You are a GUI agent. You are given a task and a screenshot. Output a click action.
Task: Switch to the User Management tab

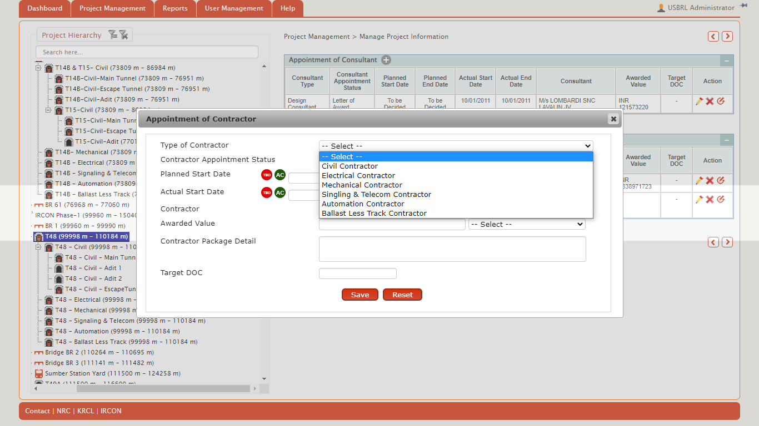click(234, 8)
